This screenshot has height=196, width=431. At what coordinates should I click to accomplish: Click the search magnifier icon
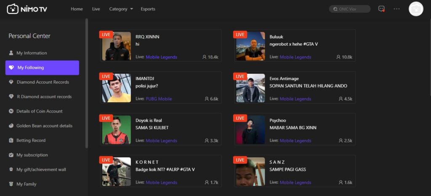point(335,9)
